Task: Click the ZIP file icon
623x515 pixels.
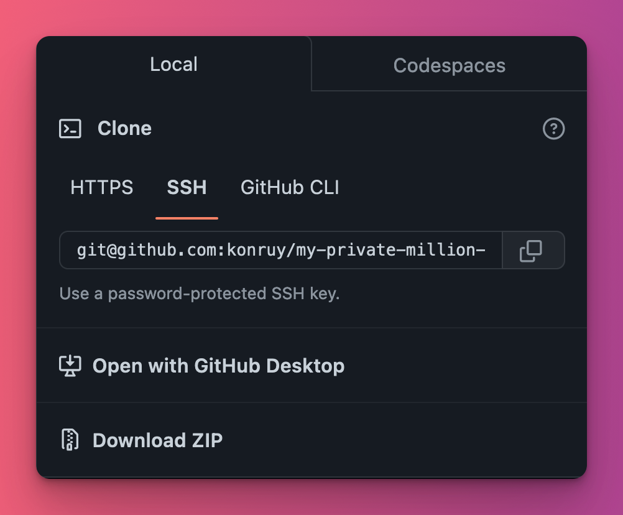Action: pos(70,440)
